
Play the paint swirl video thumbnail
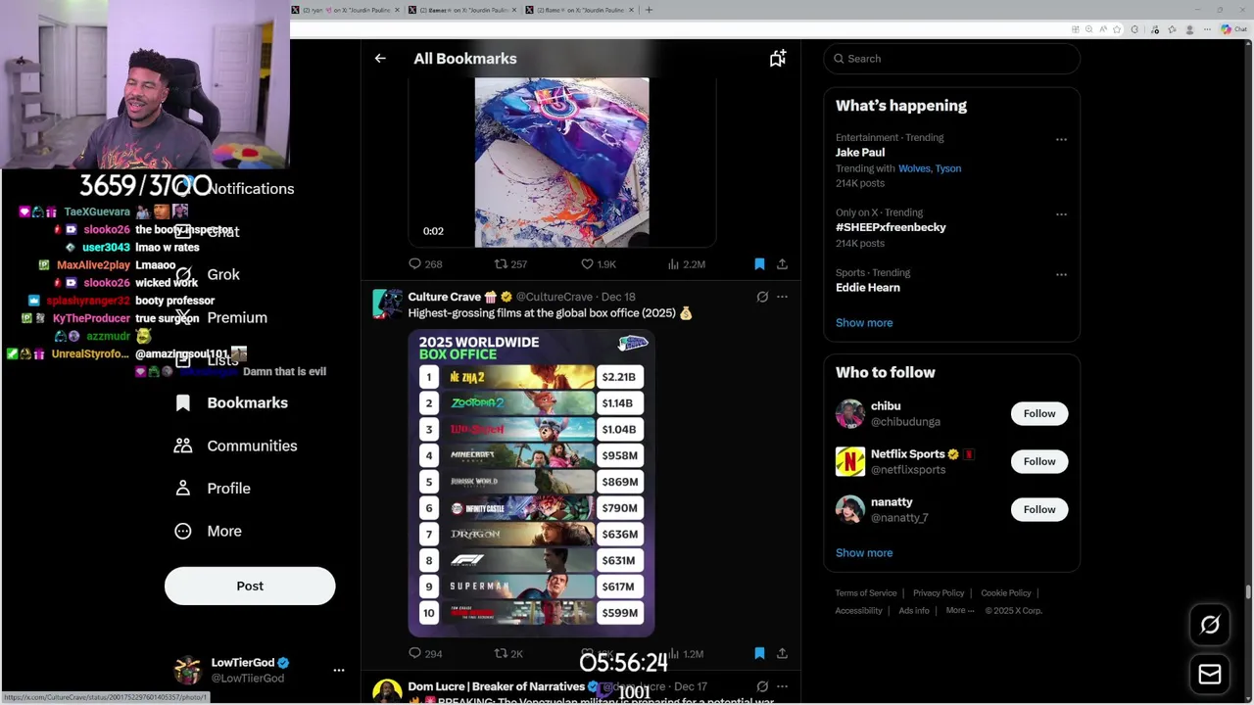(561, 163)
